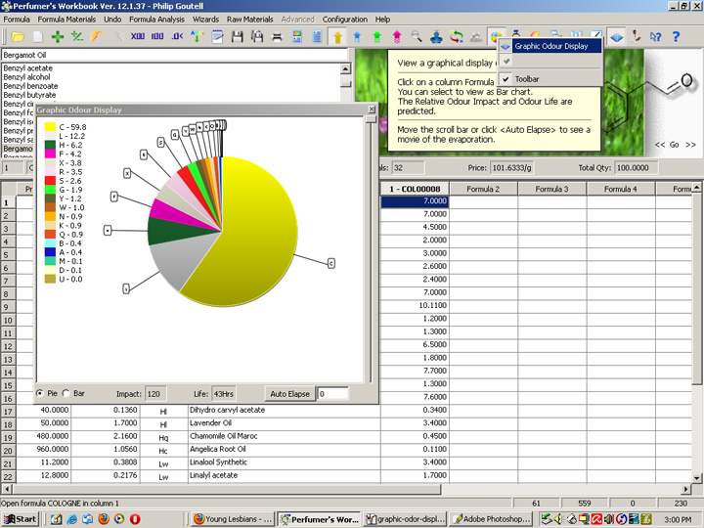
Task: Click the doctor figure toolbar icon
Action: 636,37
